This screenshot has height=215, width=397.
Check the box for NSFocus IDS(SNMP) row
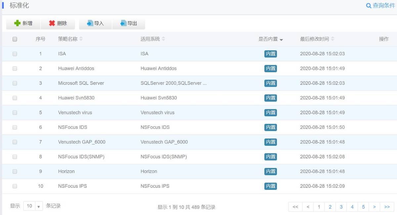tap(15, 157)
